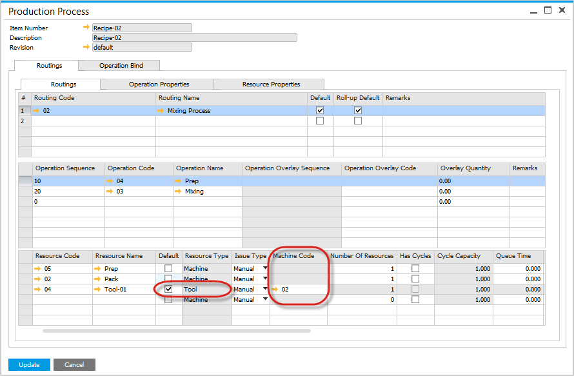
Task: Open routing code 02 via its link arrow
Action: click(x=38, y=110)
